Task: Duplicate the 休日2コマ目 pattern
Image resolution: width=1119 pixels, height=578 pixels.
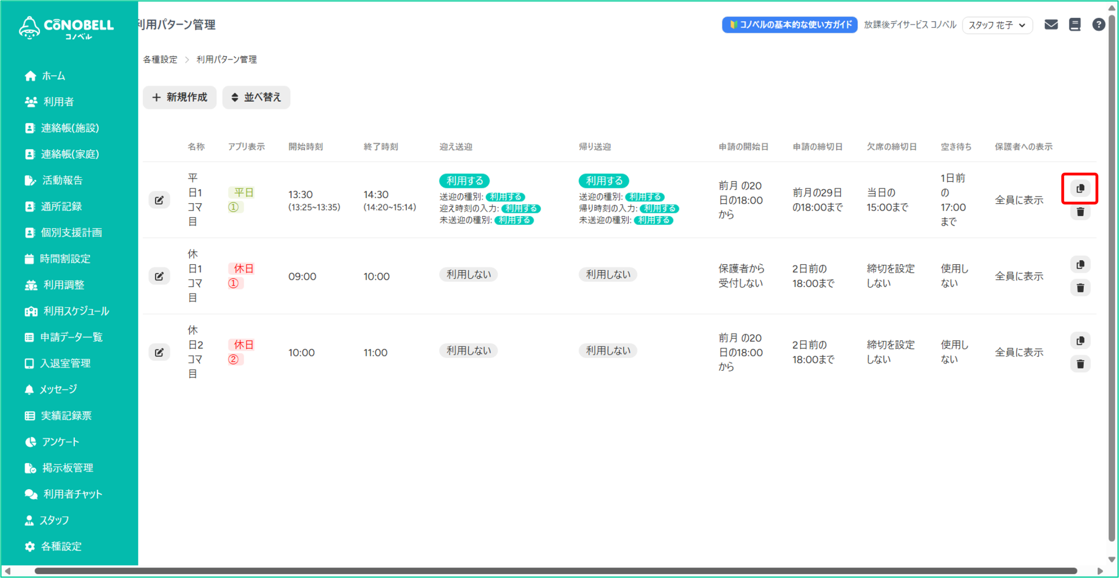Action: [x=1080, y=341]
